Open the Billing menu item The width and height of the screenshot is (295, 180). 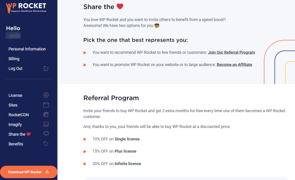click(x=14, y=59)
